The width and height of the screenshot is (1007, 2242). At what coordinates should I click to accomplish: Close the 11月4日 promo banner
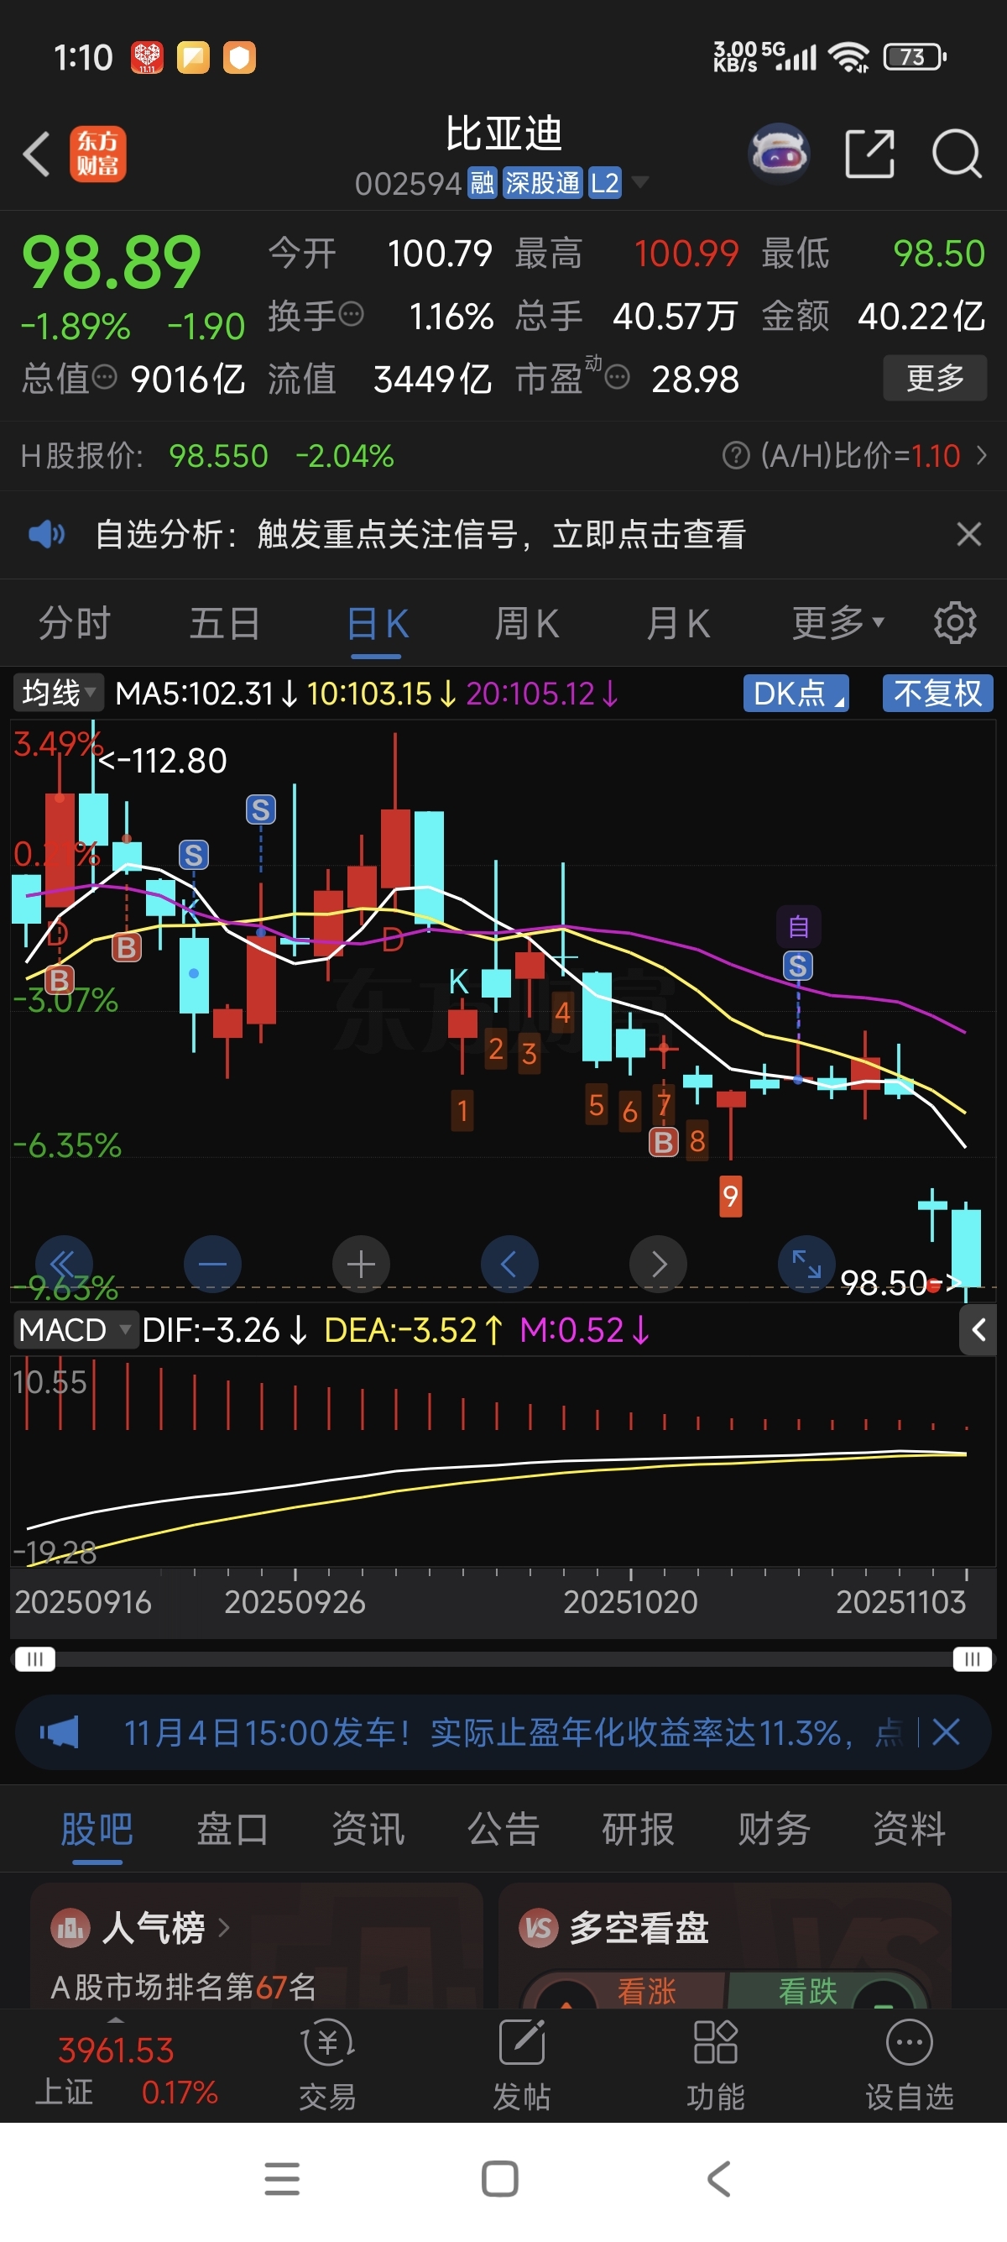click(x=946, y=1732)
